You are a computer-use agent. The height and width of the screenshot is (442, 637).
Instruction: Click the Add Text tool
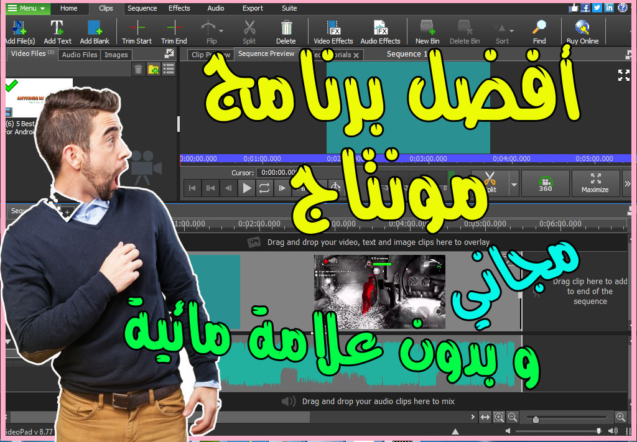[x=57, y=32]
